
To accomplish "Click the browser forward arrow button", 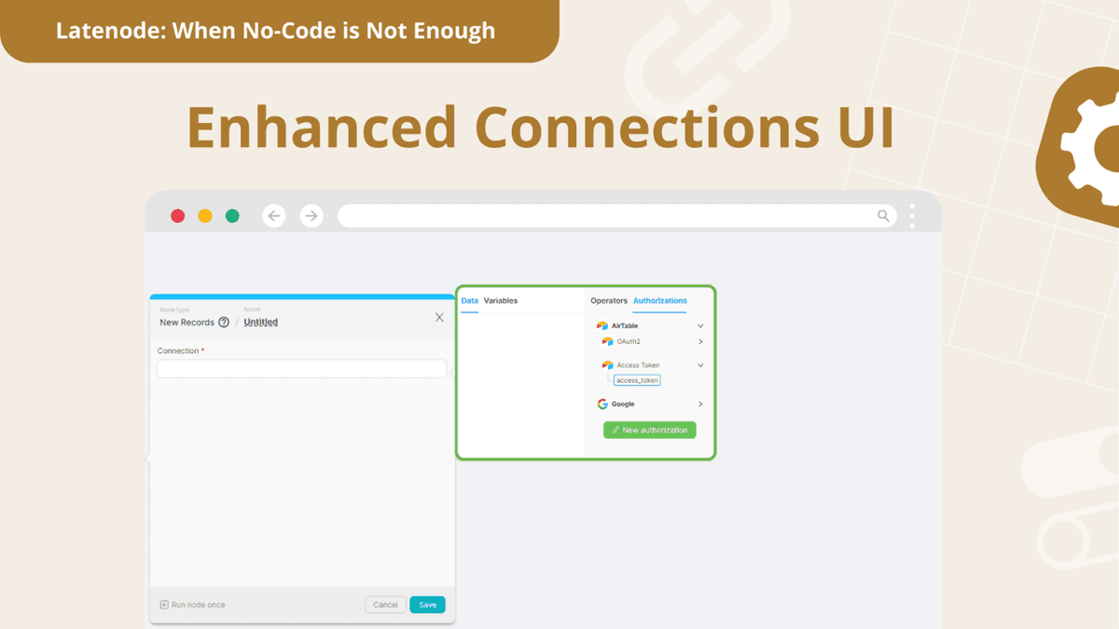I will pyautogui.click(x=311, y=216).
